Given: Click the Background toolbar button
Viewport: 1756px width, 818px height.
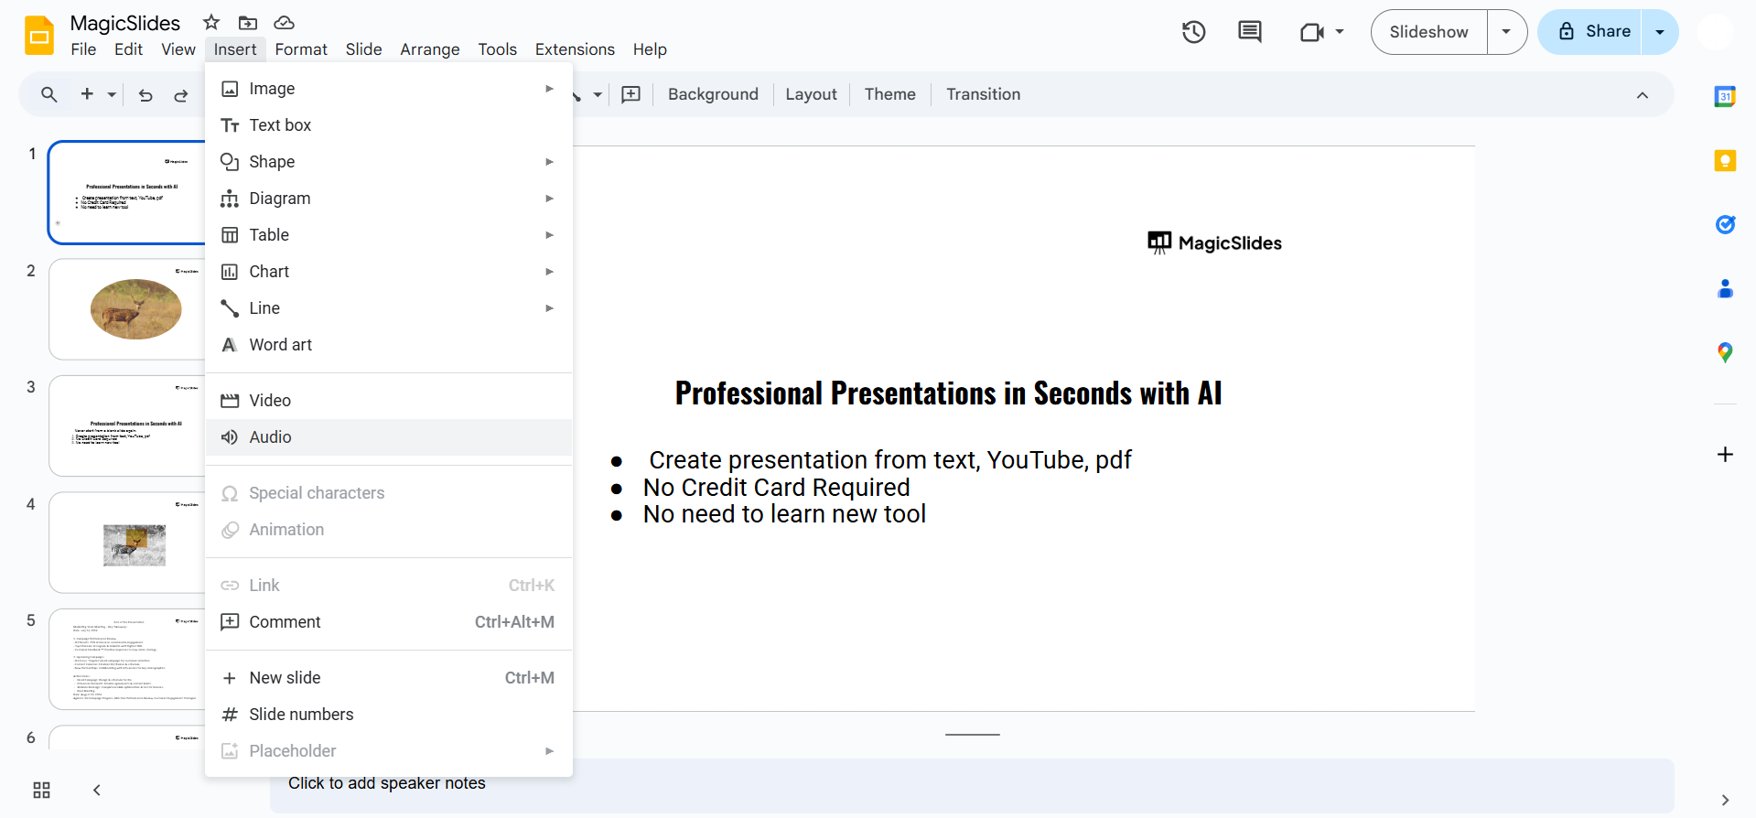Looking at the screenshot, I should click(x=713, y=94).
